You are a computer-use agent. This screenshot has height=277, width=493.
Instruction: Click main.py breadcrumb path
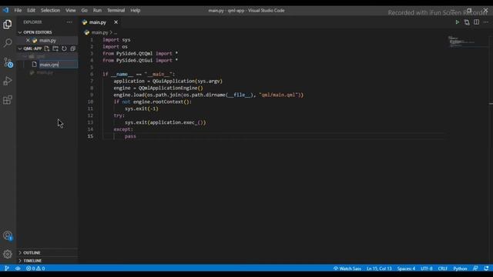tap(99, 32)
